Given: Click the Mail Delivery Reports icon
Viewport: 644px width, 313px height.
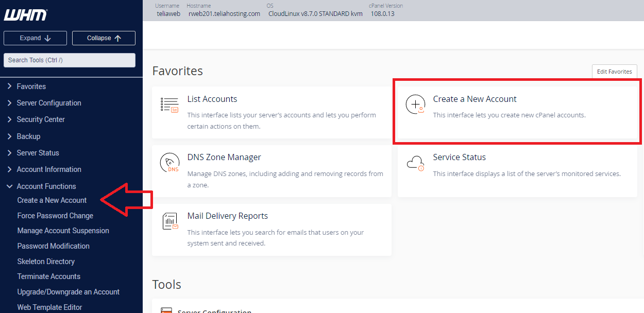Looking at the screenshot, I should 170,221.
